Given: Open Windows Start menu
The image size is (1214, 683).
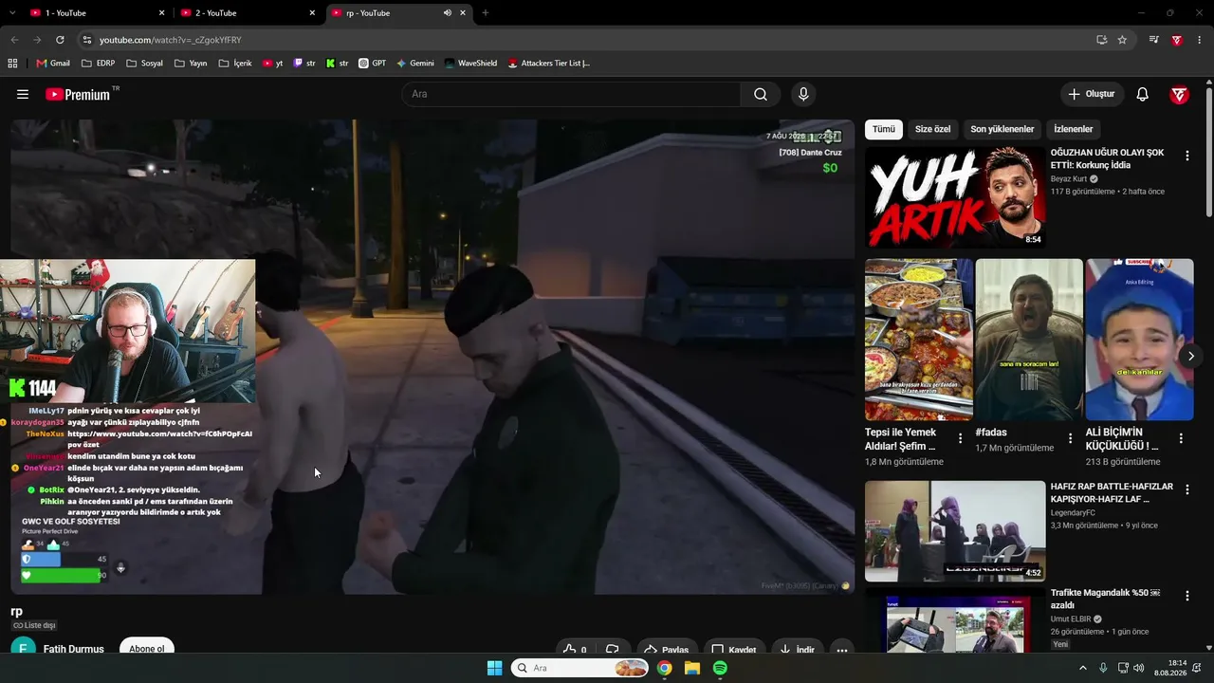Looking at the screenshot, I should (494, 668).
